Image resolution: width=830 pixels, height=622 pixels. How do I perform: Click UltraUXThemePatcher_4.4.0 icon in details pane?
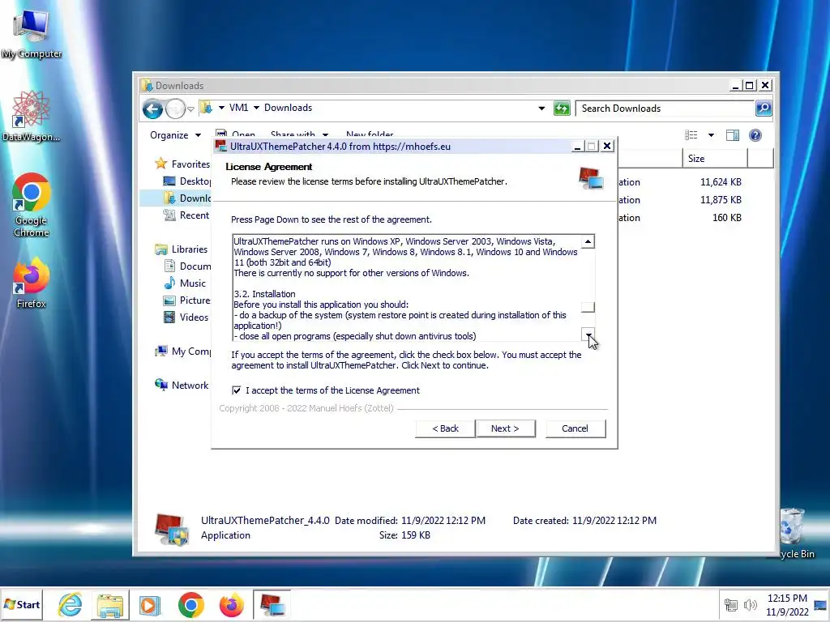(172, 528)
